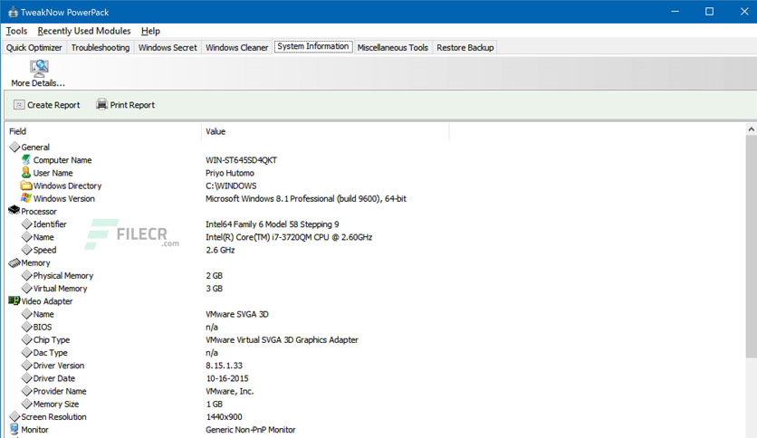Switch to the Miscellaneous Tools tab

(x=392, y=47)
